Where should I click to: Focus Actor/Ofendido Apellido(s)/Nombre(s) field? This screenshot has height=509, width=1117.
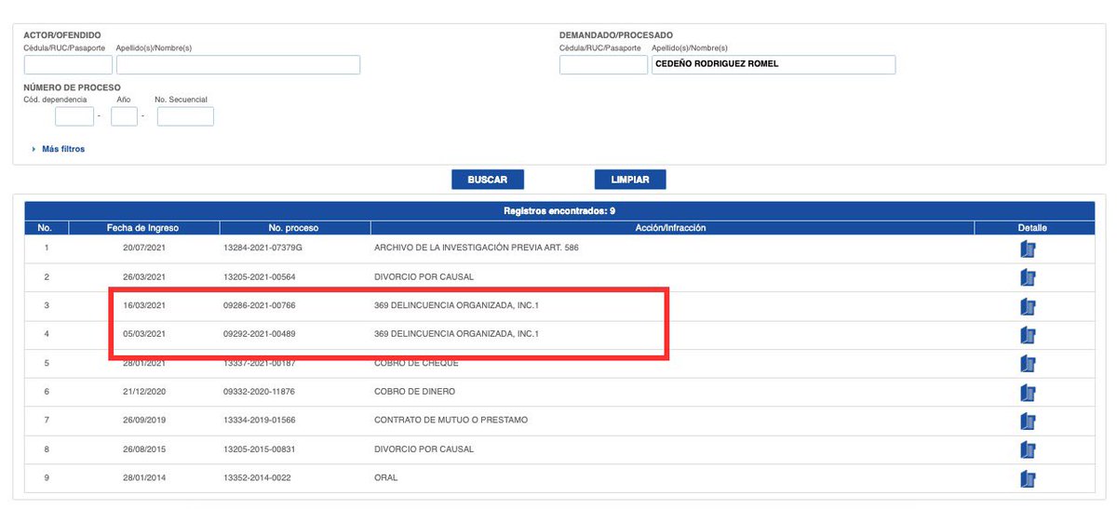(x=238, y=65)
